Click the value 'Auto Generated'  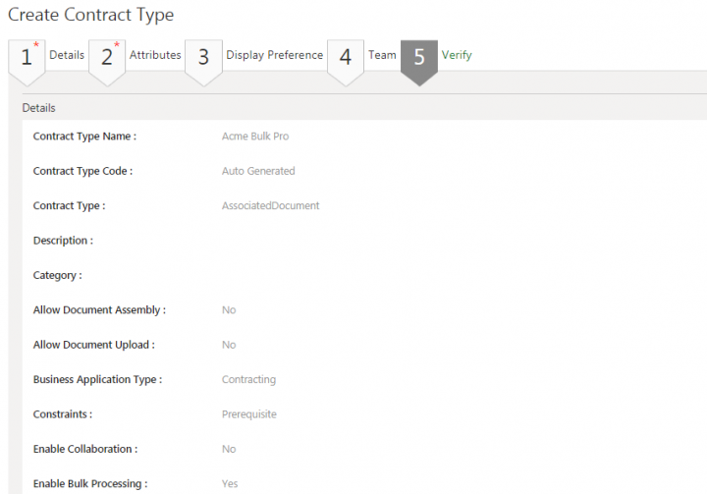258,171
